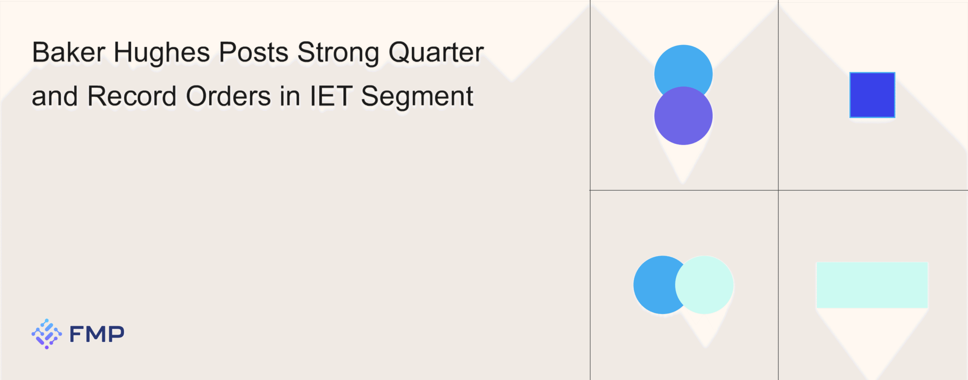Click the word "Quarter" in the headline

pos(436,53)
